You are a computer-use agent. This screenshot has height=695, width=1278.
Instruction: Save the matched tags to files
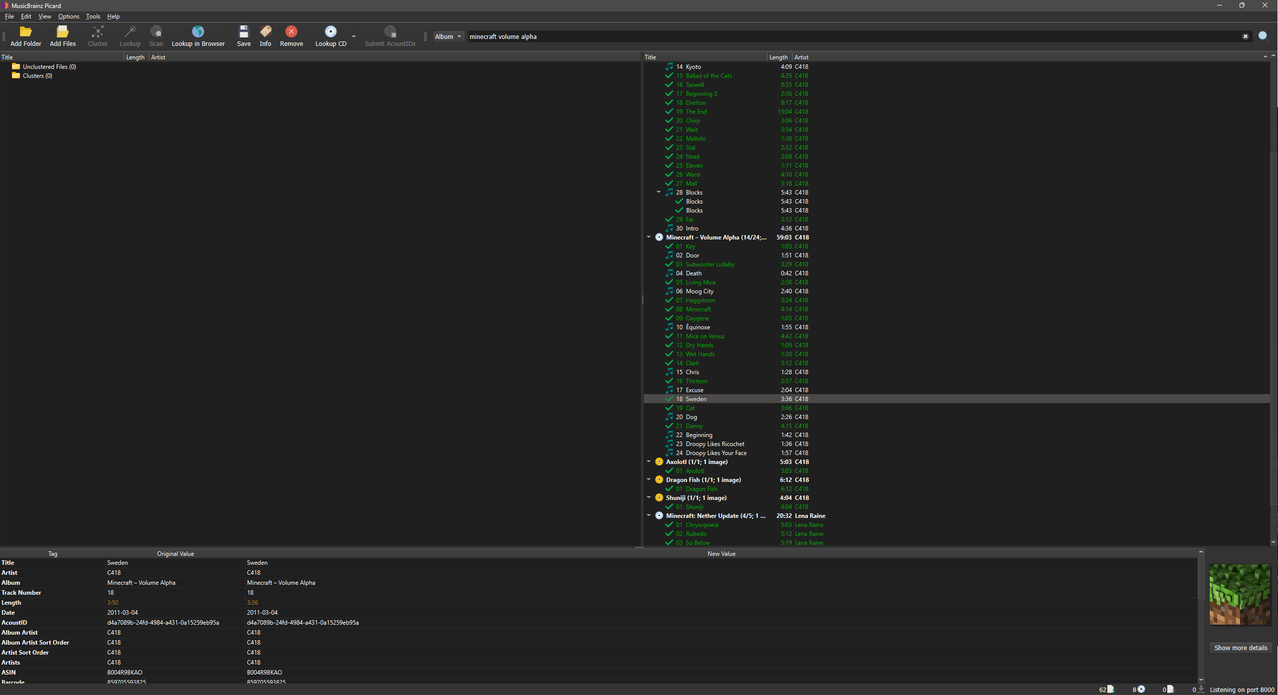tap(243, 36)
